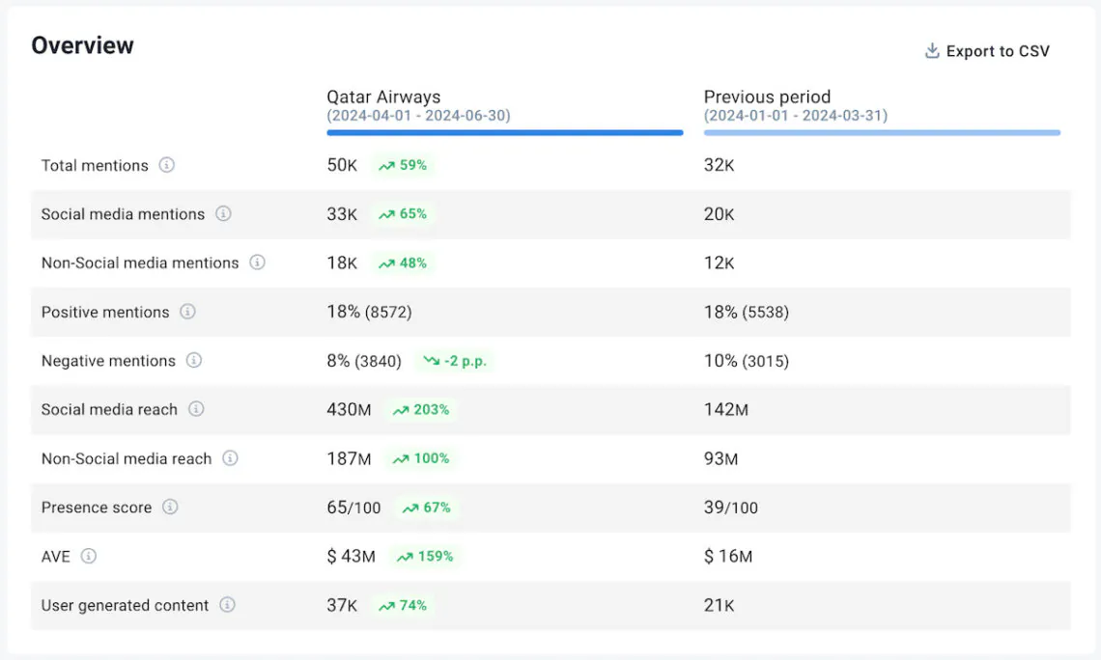Viewport: 1101px width, 660px height.
Task: Click the Export to CSV button
Action: pos(987,51)
